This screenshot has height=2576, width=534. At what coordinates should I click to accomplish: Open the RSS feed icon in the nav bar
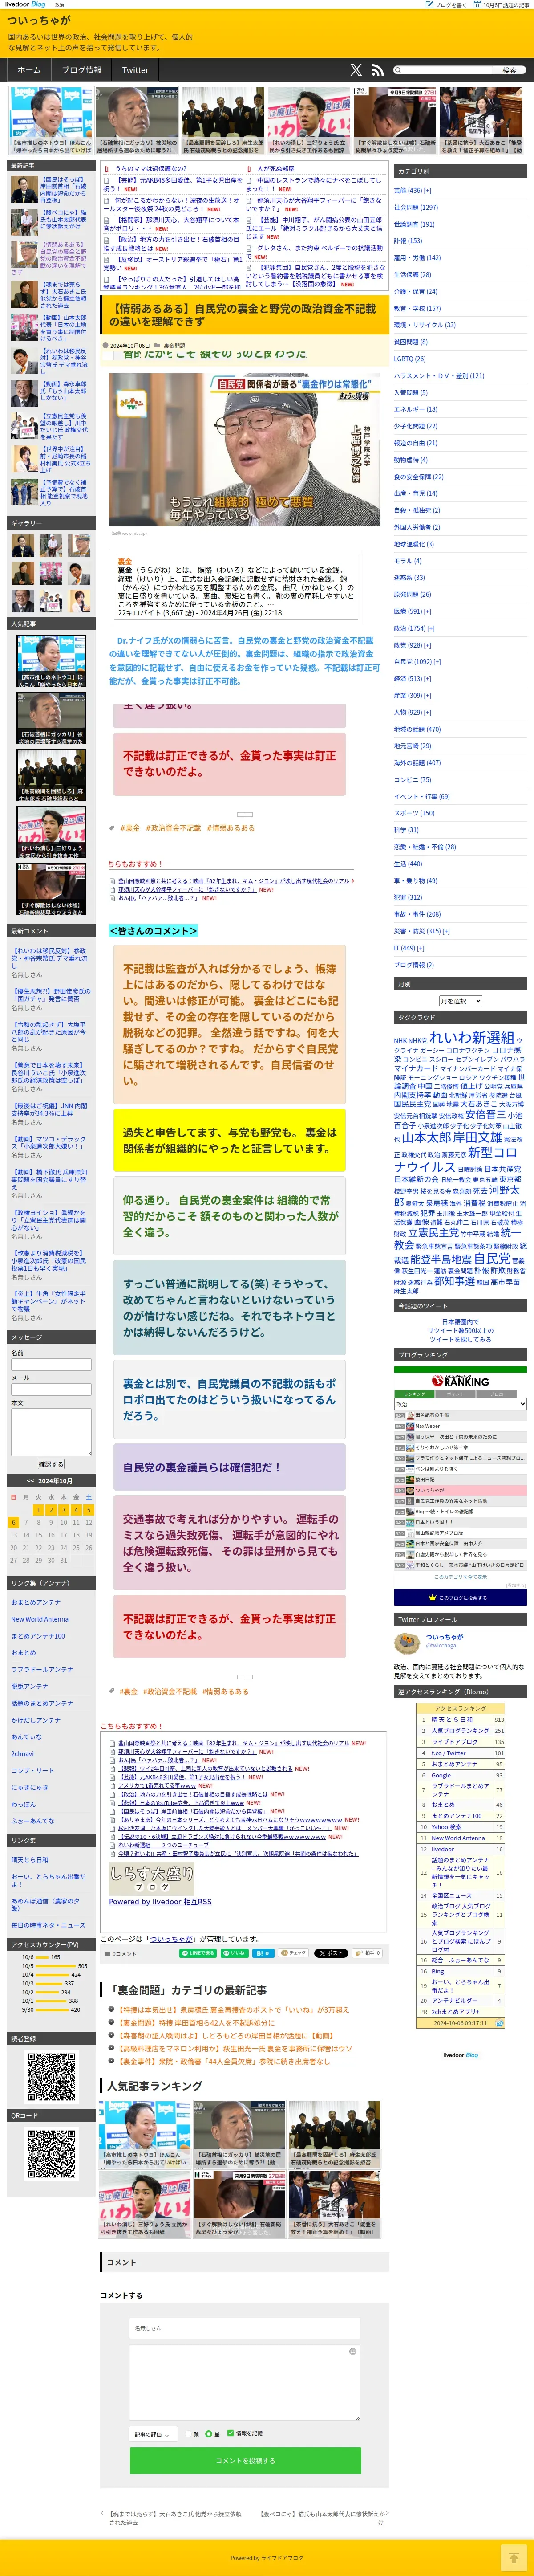click(377, 70)
